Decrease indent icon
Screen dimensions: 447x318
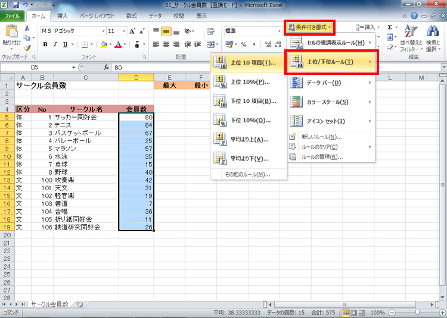(x=188, y=45)
